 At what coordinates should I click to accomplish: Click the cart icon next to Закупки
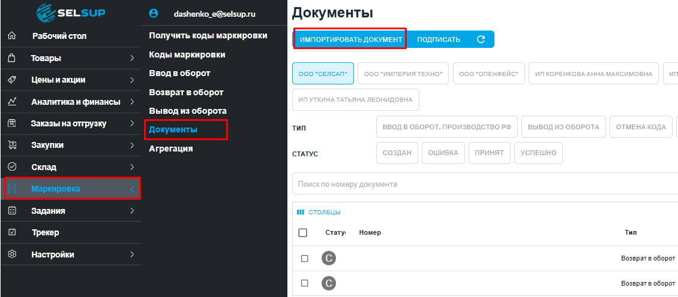click(11, 145)
